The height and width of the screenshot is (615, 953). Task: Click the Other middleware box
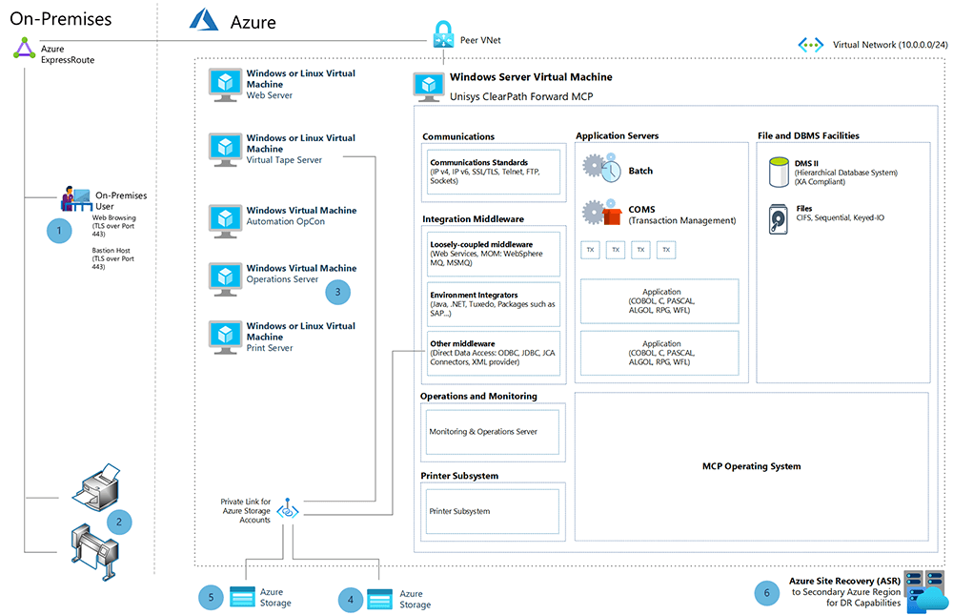494,354
